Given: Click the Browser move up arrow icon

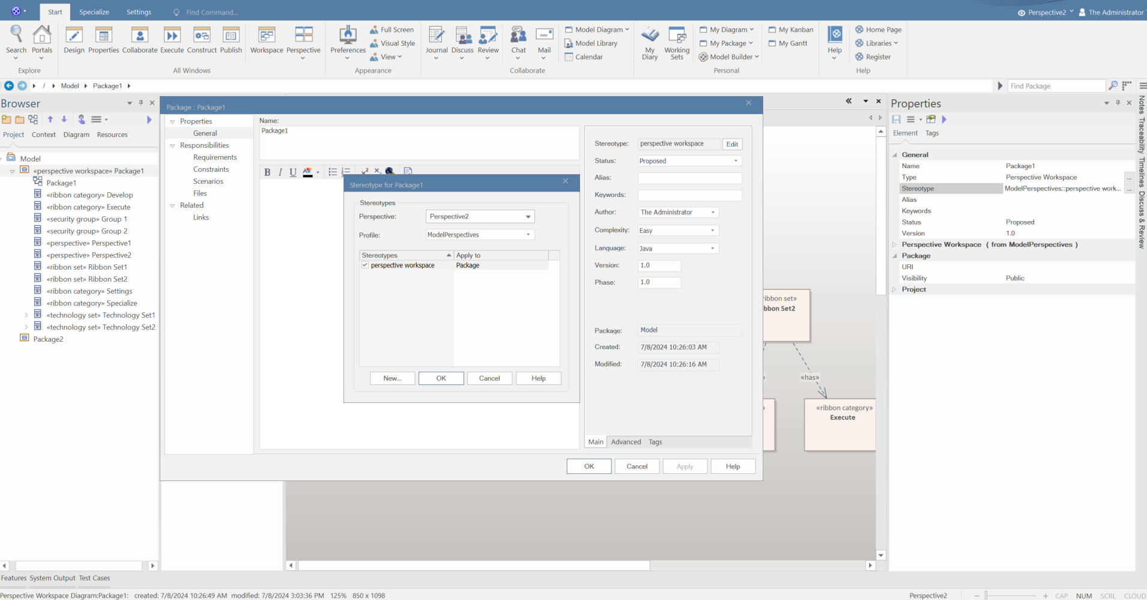Looking at the screenshot, I should click(x=50, y=120).
